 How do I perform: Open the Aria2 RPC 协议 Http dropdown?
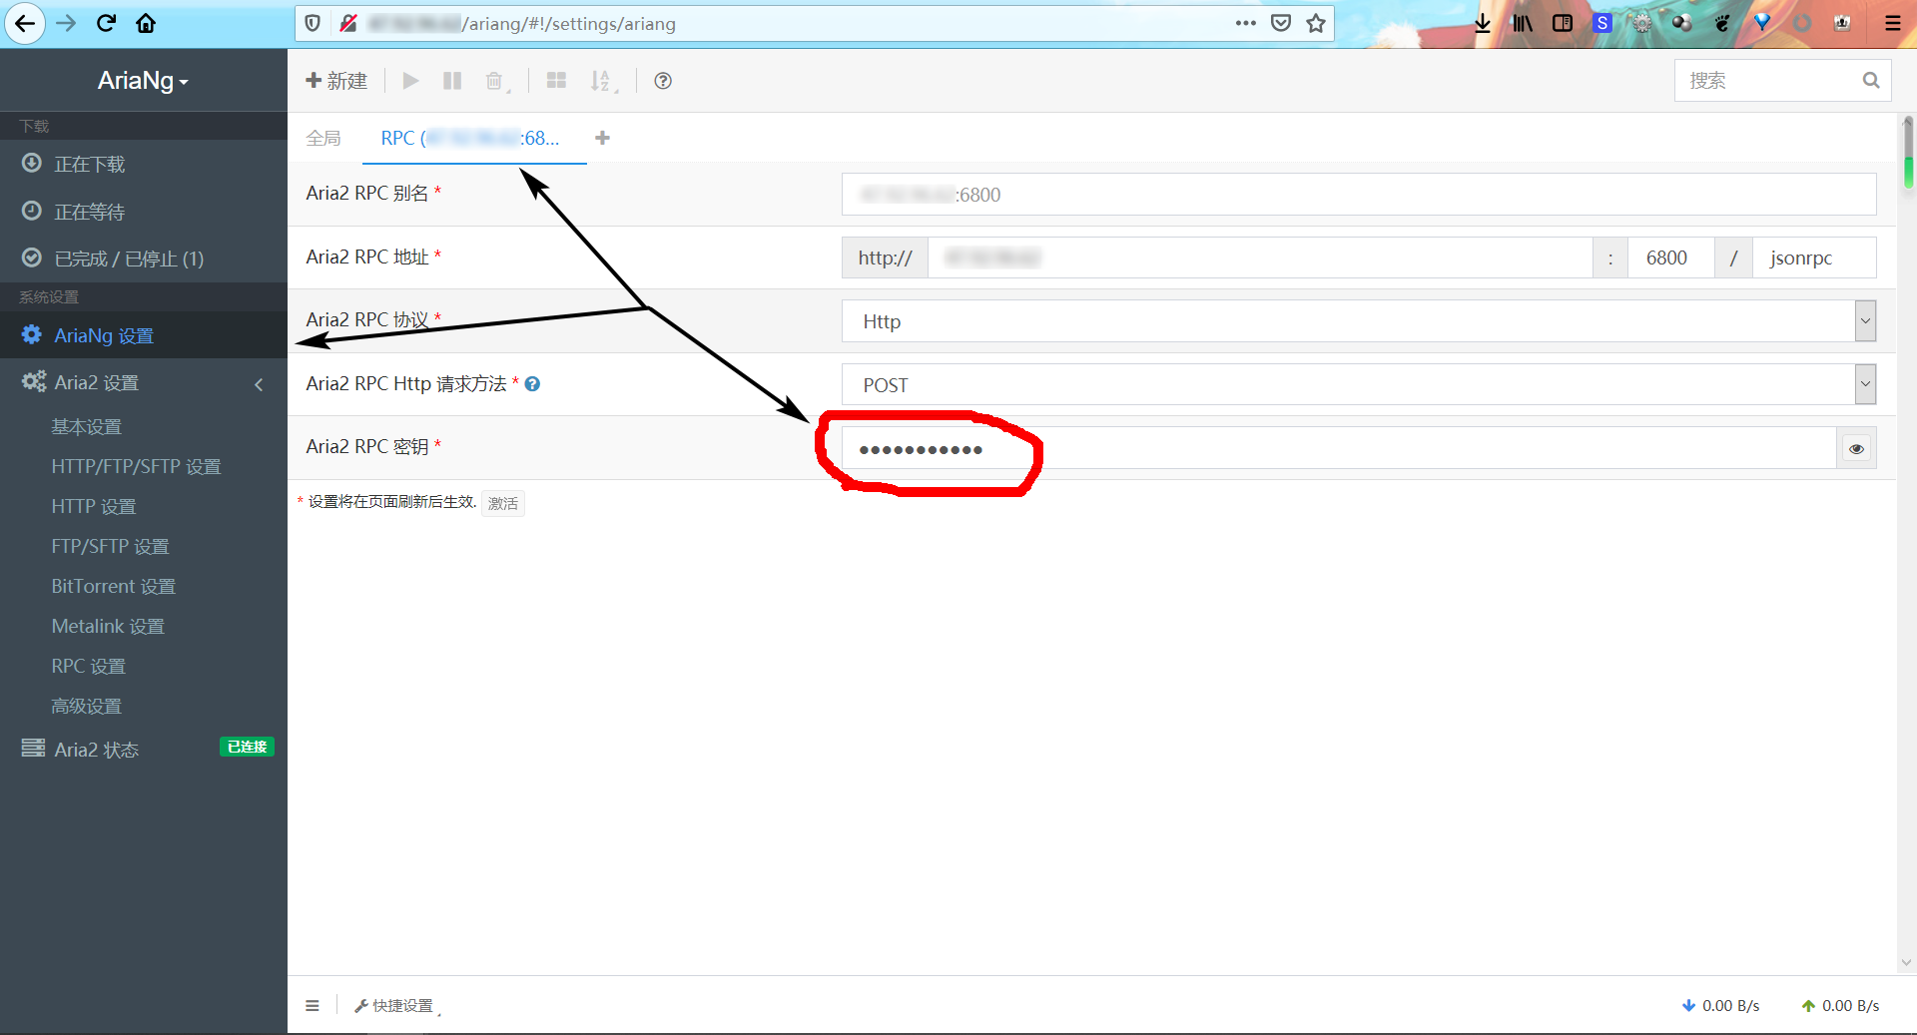tap(1865, 320)
